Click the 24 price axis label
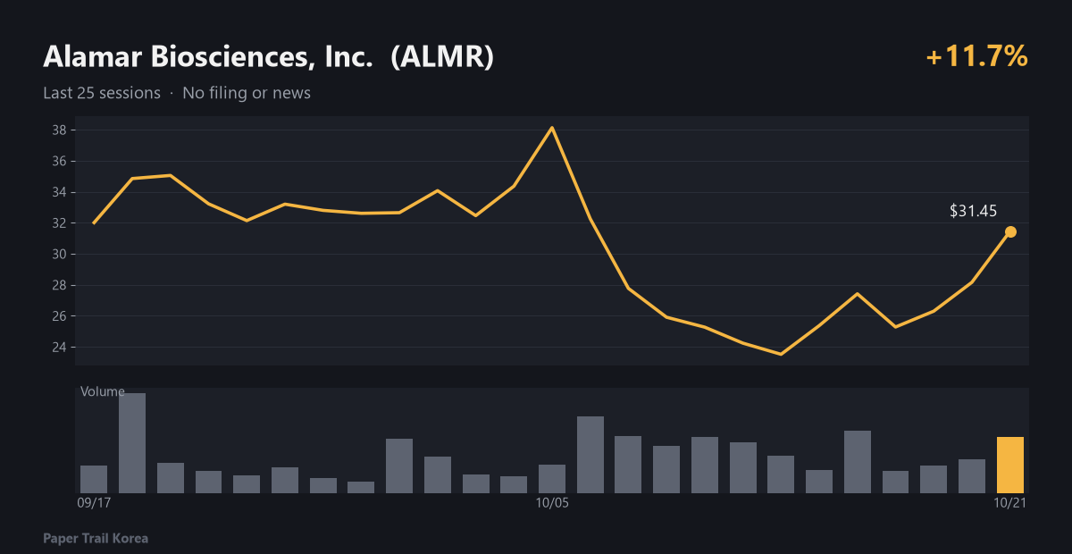Viewport: 1072px width, 554px height. click(x=60, y=348)
